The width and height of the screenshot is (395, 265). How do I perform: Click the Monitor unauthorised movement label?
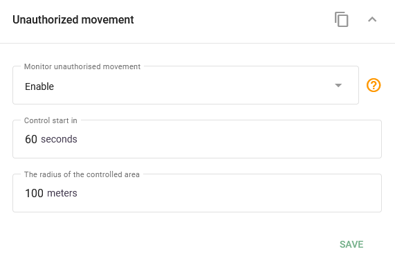pos(82,66)
